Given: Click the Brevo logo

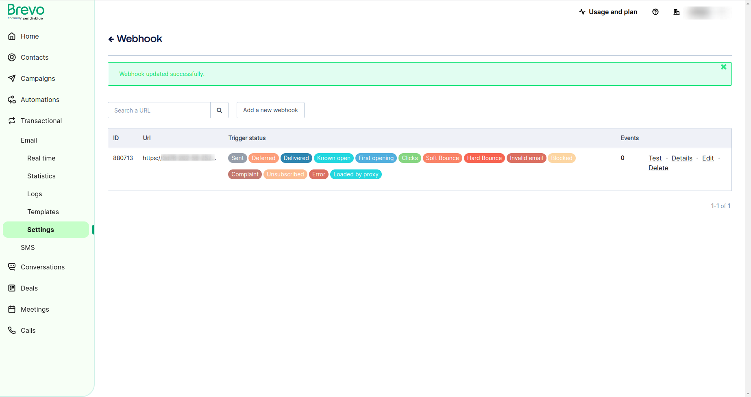Looking at the screenshot, I should [x=26, y=12].
